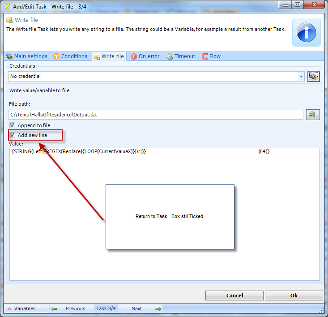Viewport: 328px width, 317px height.
Task: Uncheck the Append to file checkbox
Action: [x=13, y=125]
